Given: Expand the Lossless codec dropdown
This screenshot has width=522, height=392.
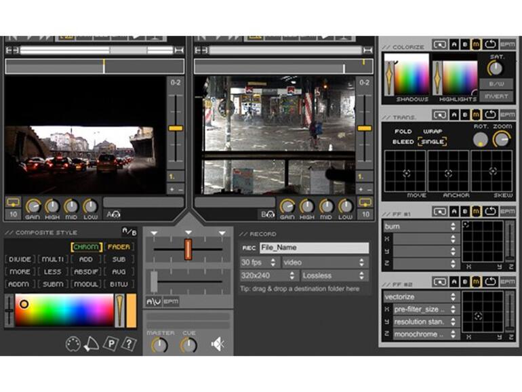Looking at the screenshot, I should click(334, 276).
